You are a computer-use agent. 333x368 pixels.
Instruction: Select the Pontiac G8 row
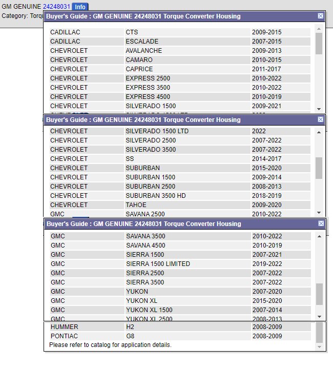click(x=179, y=336)
